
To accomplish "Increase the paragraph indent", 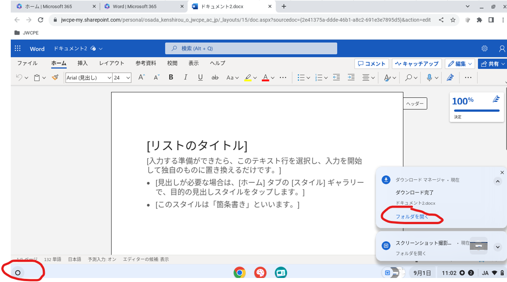I will click(x=351, y=77).
